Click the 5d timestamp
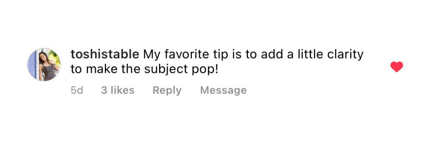The image size is (431, 143). click(x=77, y=90)
